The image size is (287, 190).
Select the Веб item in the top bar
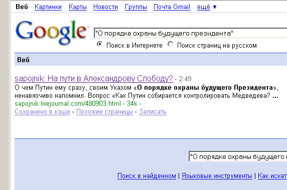pyautogui.click(x=22, y=7)
